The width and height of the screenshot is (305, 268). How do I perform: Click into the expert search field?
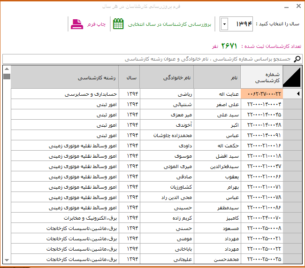click(152, 59)
